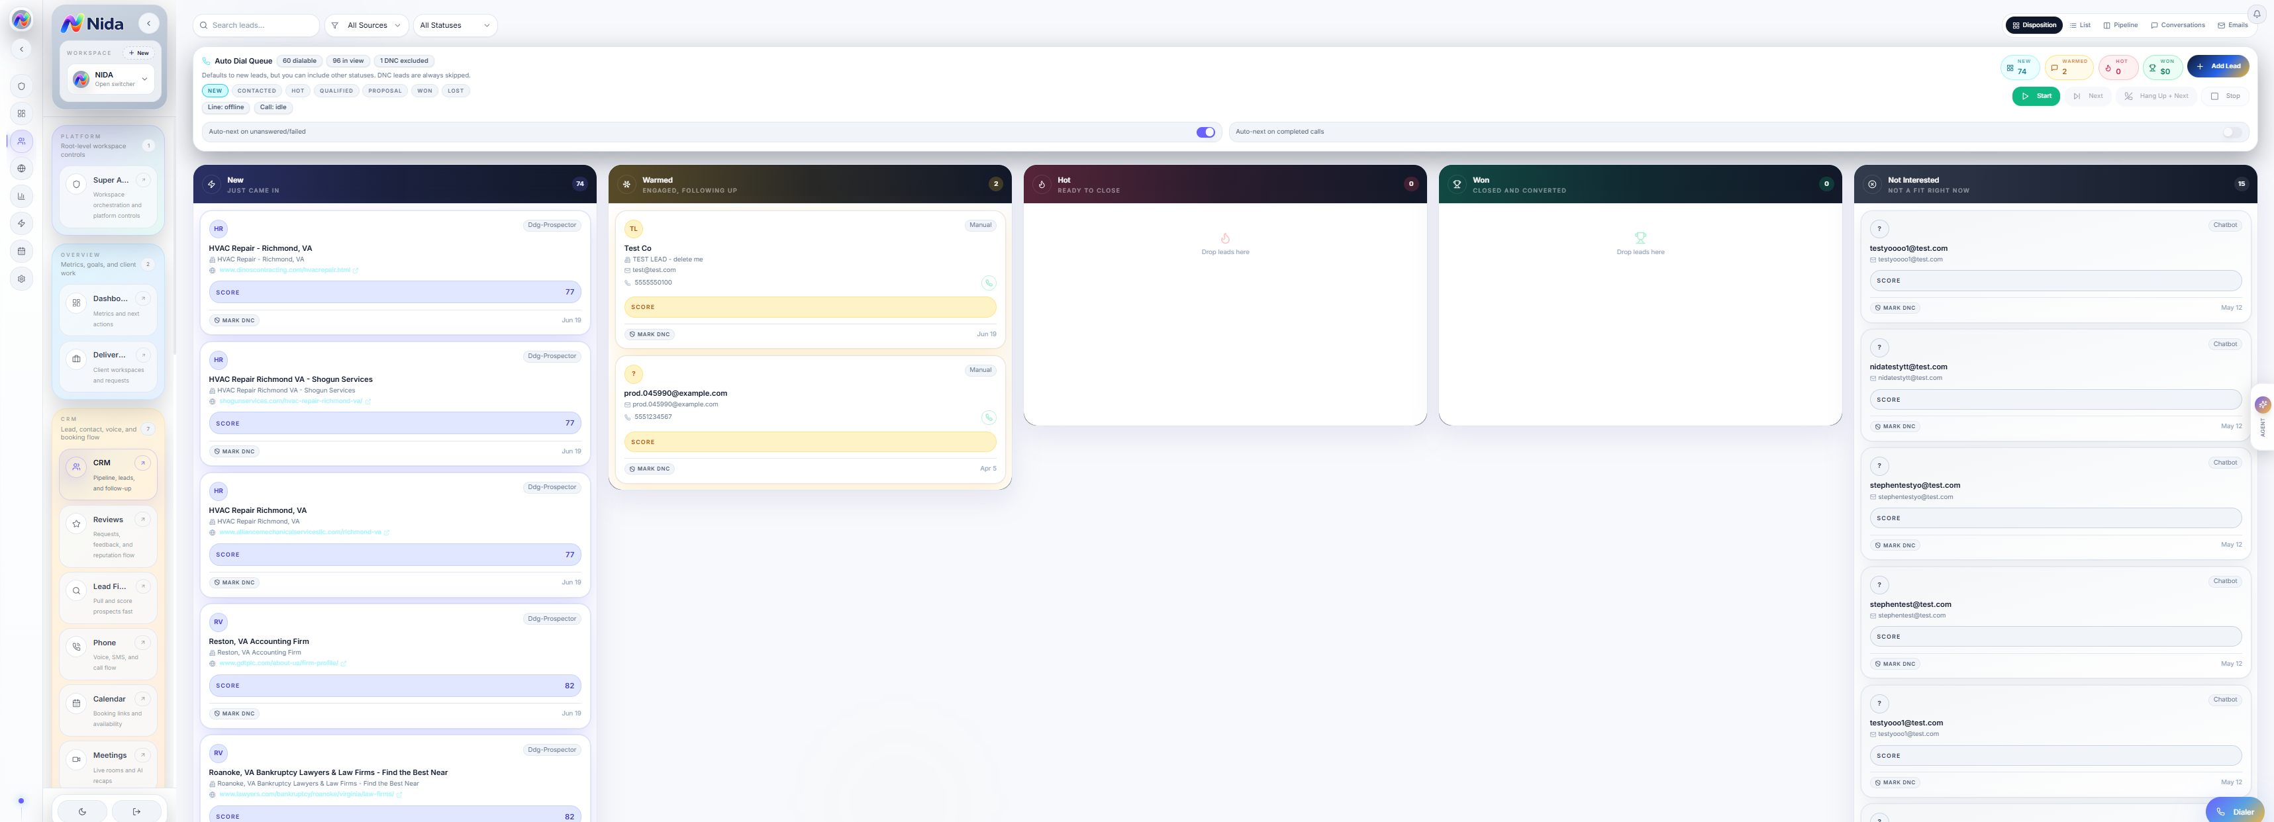Viewport: 2274px width, 822px height.
Task: Collapse the Nida sidebar with back arrow
Action: [148, 24]
